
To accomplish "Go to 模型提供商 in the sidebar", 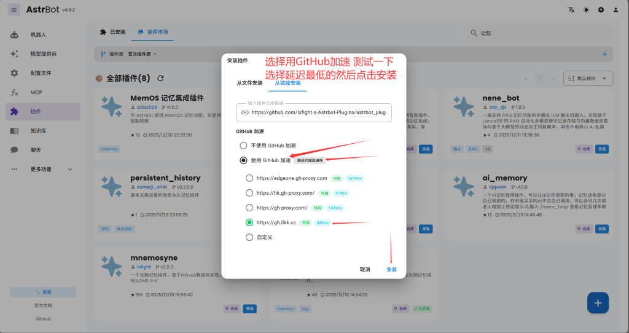I will [x=43, y=54].
